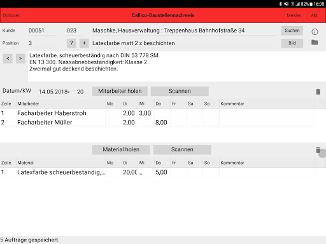Open the folder icon next to Bild
The width and height of the screenshot is (326, 244).
(315, 43)
